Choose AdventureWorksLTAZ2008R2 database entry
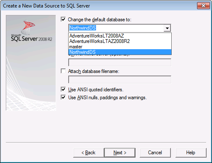 tap(120, 41)
